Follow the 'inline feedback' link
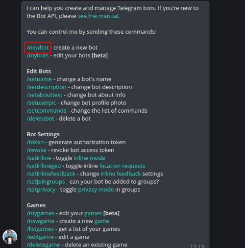The height and width of the screenshot is (248, 245). (121, 174)
